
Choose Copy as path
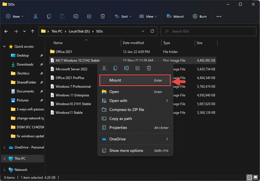point(135,119)
